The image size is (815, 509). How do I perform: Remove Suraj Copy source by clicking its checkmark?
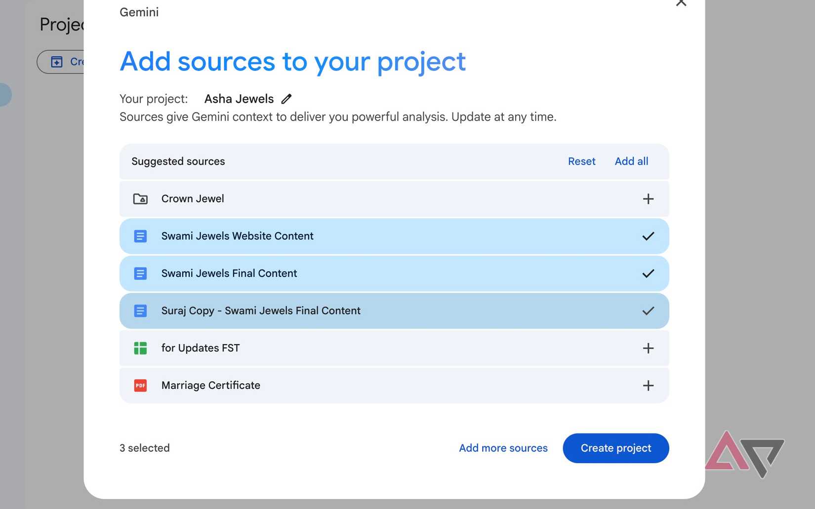(x=648, y=311)
